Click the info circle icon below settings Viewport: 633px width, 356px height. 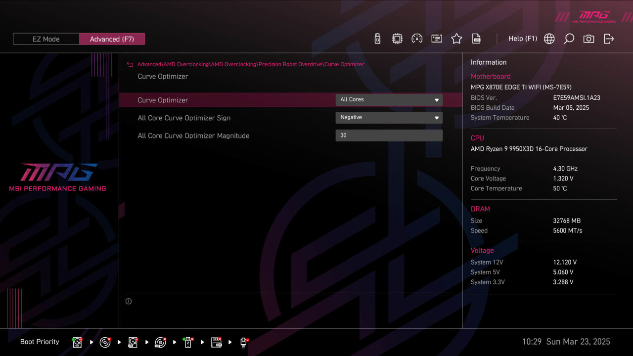coord(129,301)
